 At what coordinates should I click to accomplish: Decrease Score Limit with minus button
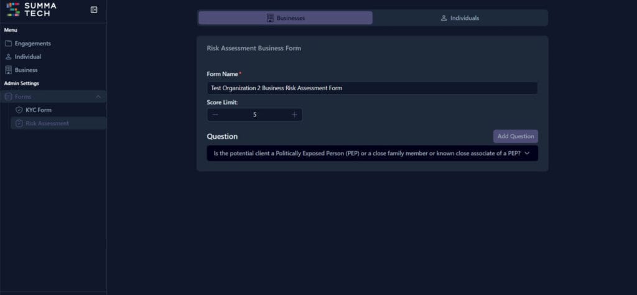pos(215,115)
